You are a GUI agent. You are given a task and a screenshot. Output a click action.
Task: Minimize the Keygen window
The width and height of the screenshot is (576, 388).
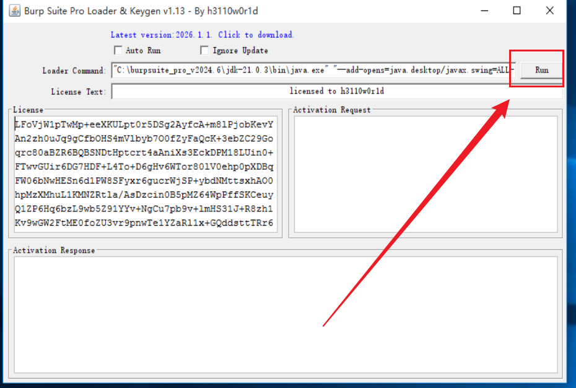(484, 11)
